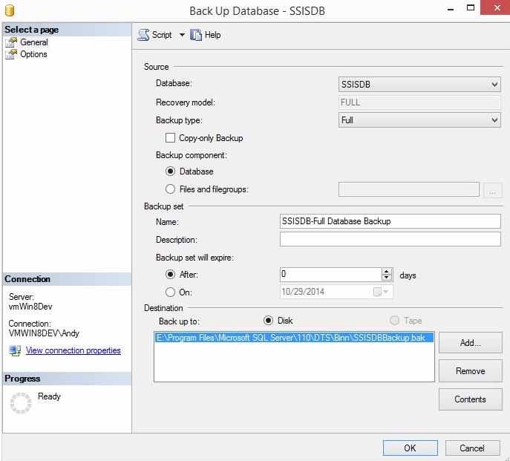Click the Help book icon
The width and height of the screenshot is (510, 461).
click(x=196, y=35)
